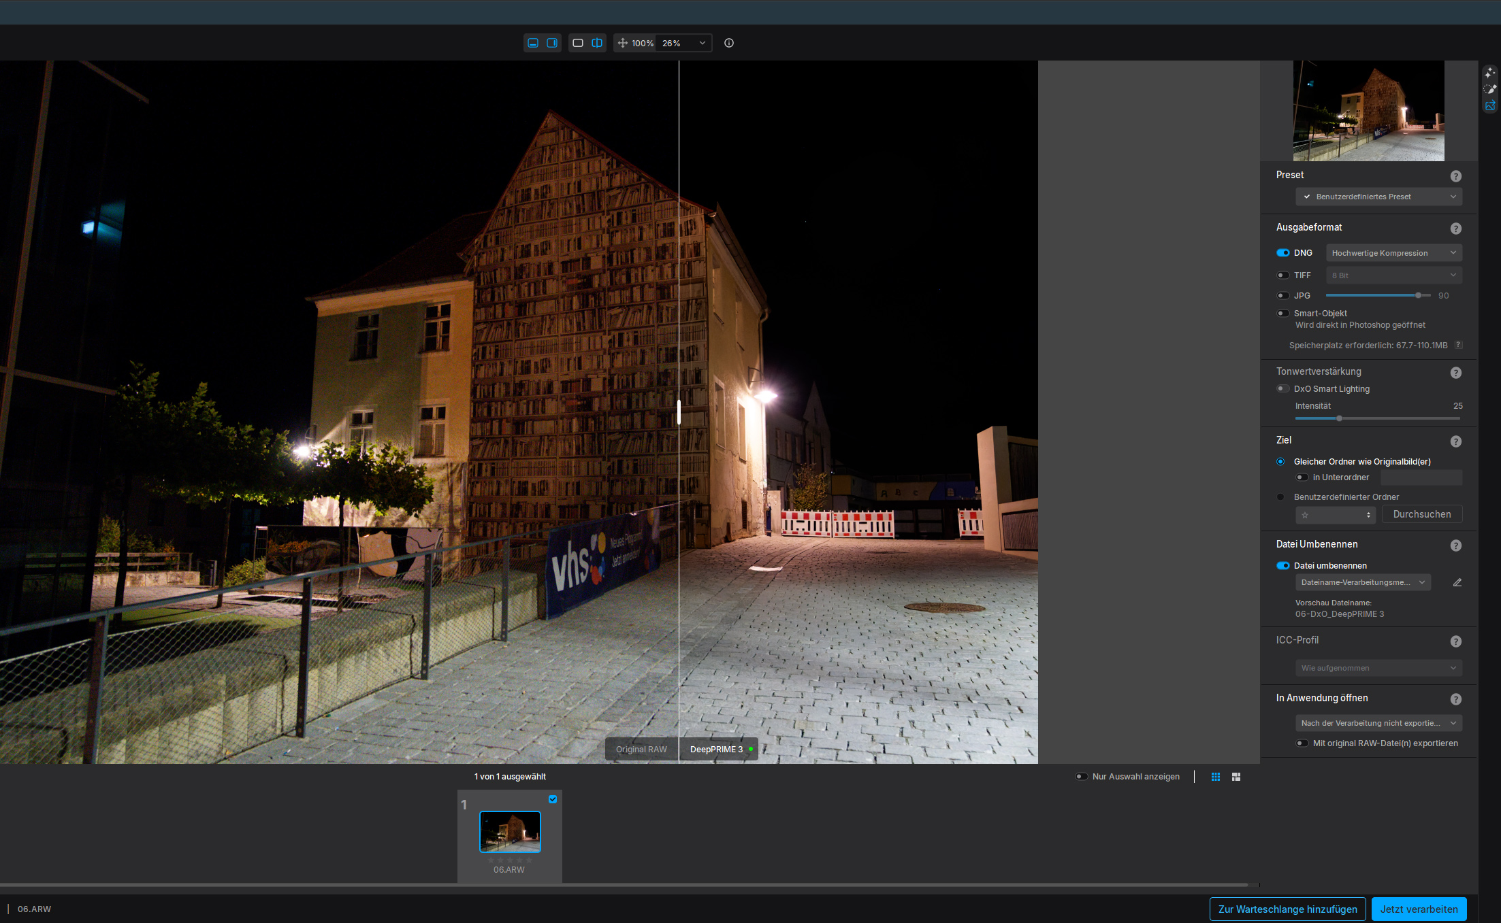The height and width of the screenshot is (923, 1501).
Task: Click the edit rename pattern pencil icon
Action: tap(1457, 582)
